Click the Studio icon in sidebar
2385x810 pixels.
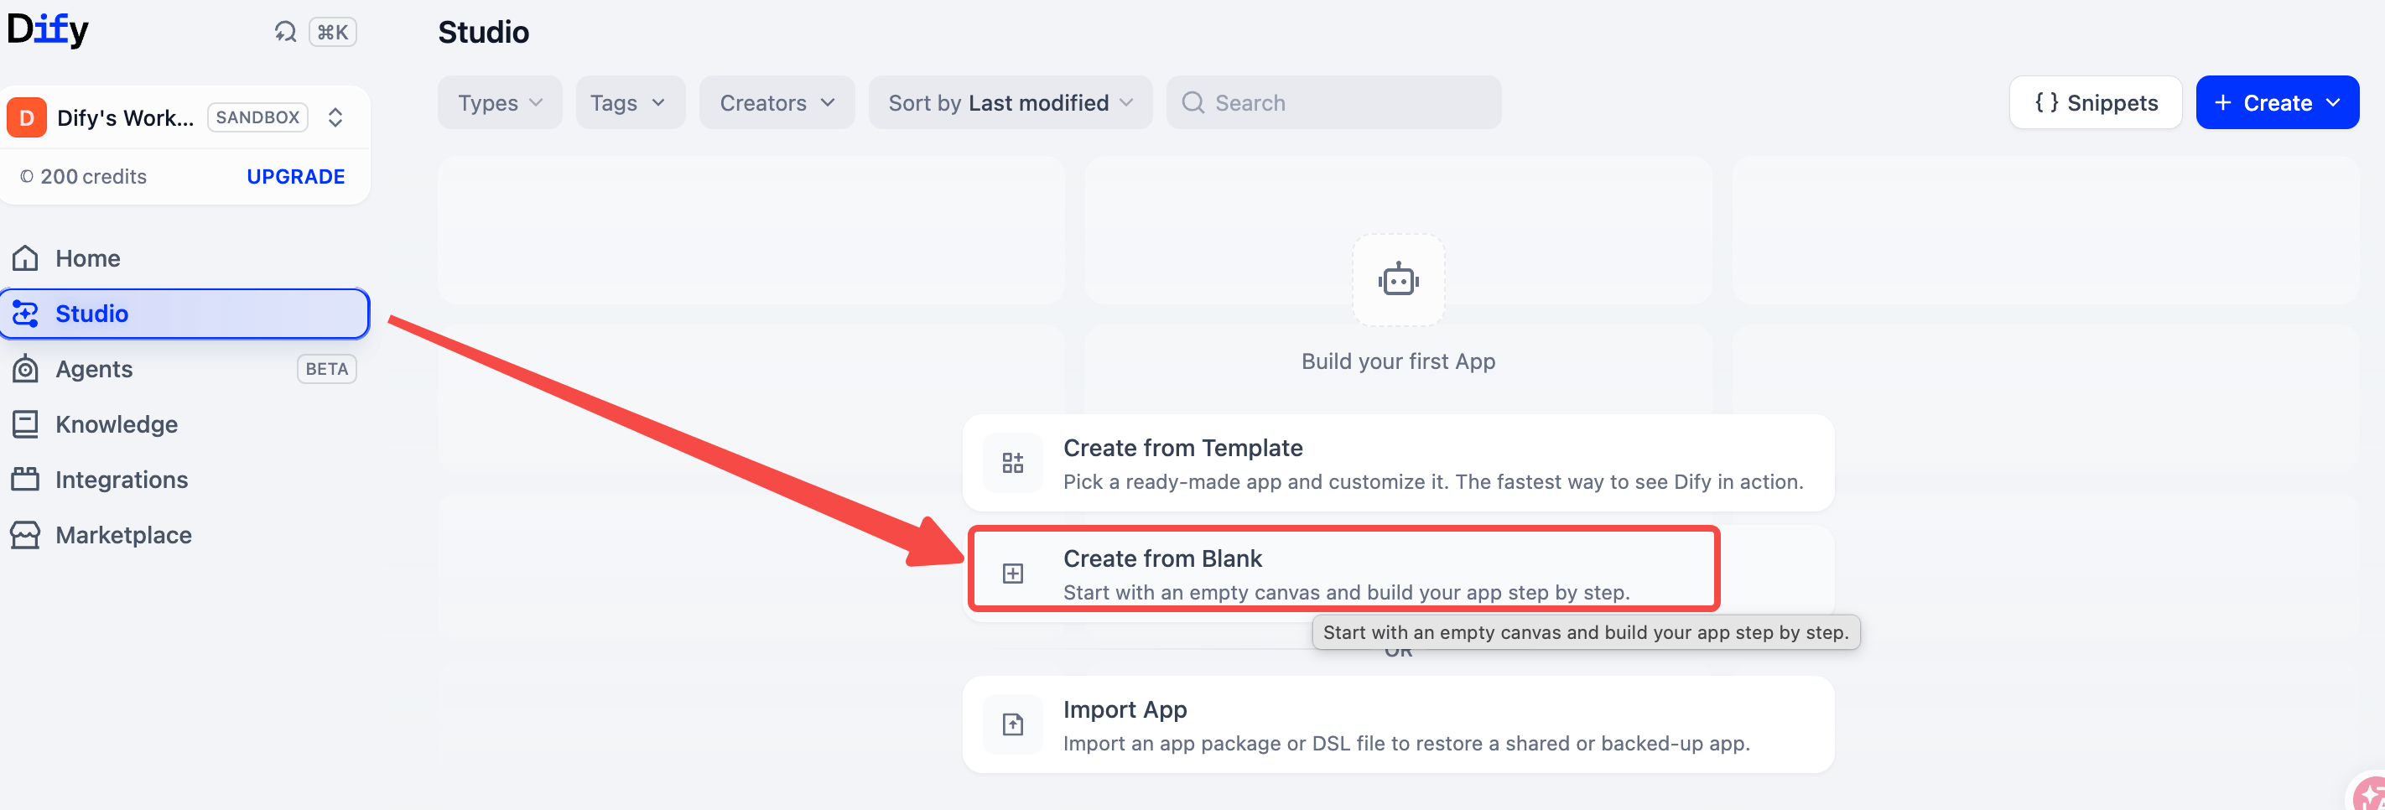25,314
